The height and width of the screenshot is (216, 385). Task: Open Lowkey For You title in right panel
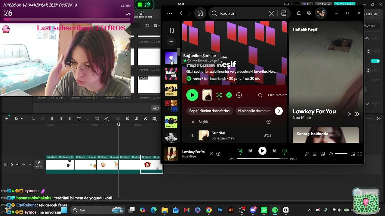click(x=314, y=111)
